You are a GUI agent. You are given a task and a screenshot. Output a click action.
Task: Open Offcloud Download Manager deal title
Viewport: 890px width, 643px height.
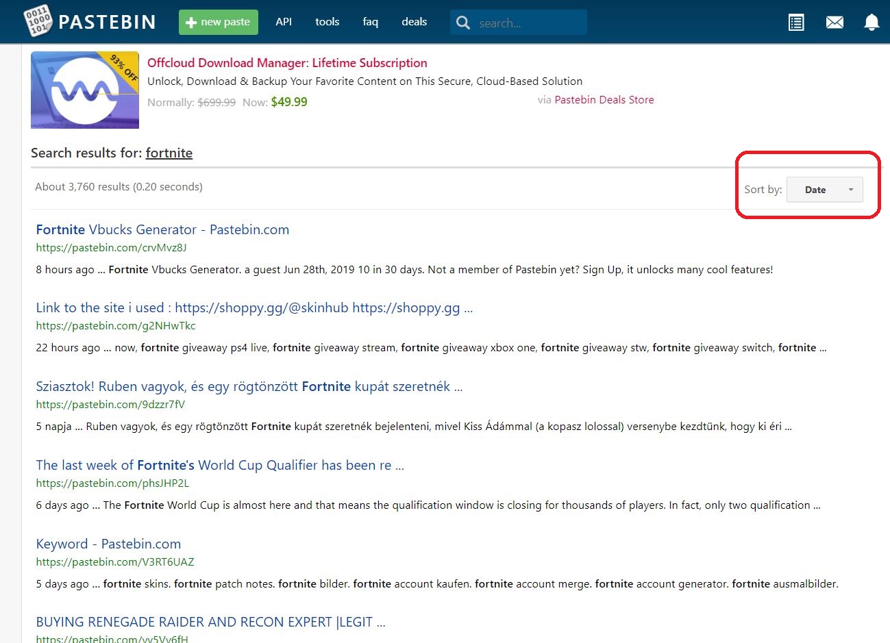pos(287,63)
